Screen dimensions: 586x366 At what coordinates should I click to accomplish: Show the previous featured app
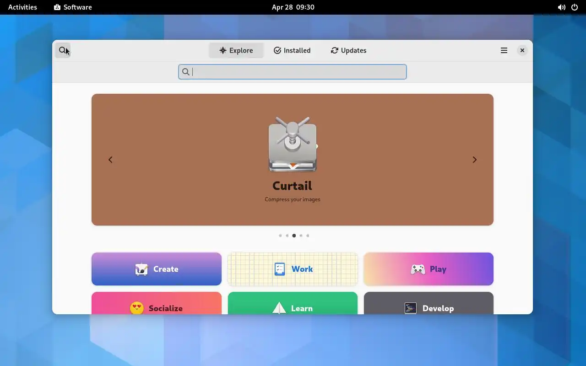coord(110,160)
